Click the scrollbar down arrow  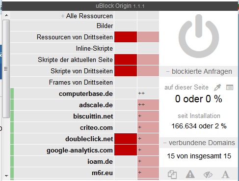6,176
